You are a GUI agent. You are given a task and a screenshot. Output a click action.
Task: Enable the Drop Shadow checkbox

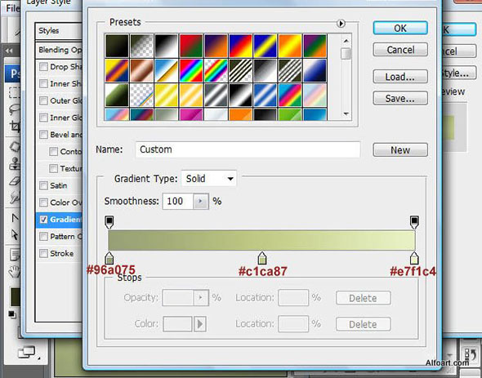43,67
